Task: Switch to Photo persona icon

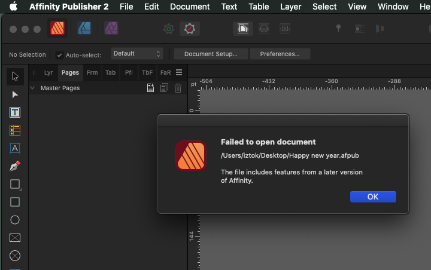Action: [111, 28]
